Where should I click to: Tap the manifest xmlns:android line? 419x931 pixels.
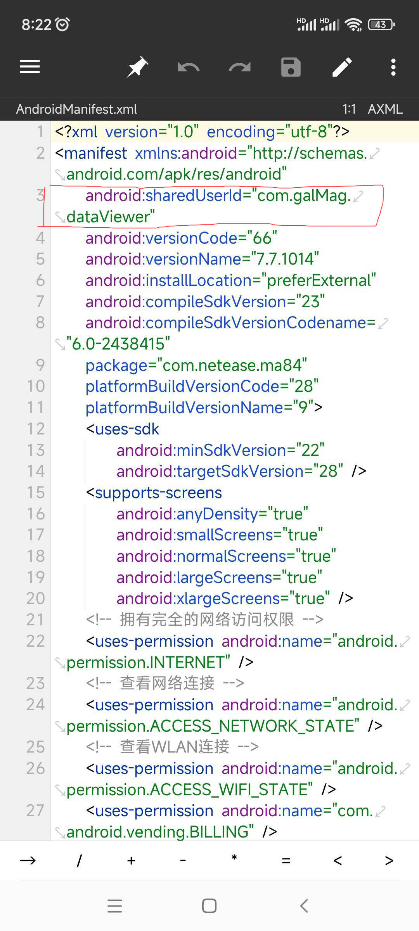(x=211, y=153)
